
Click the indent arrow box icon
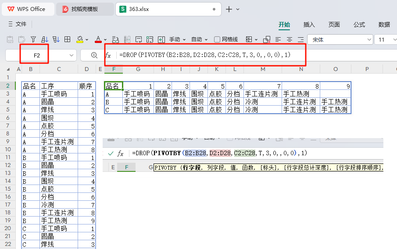pyautogui.click(x=161, y=39)
